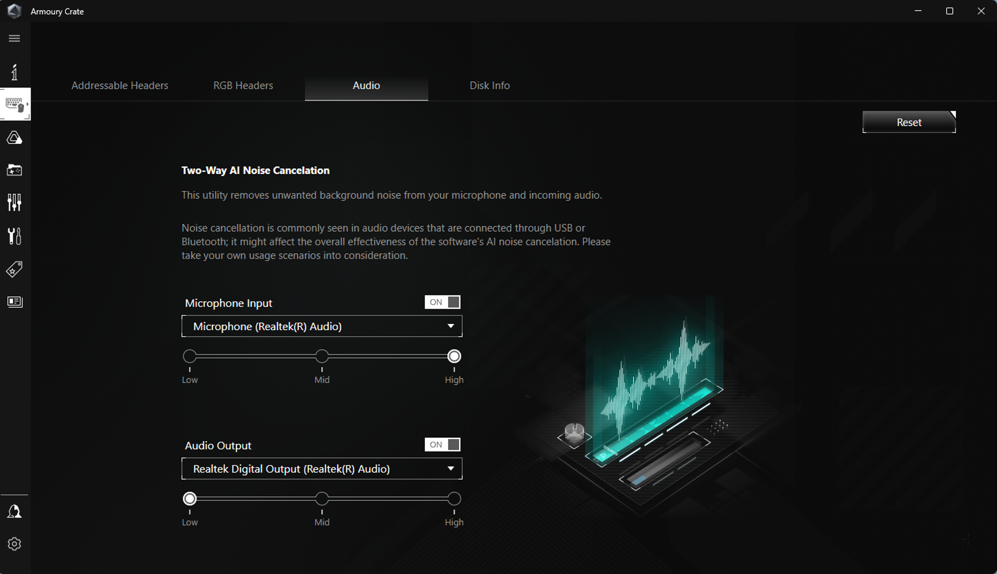Image resolution: width=997 pixels, height=574 pixels.
Task: Set Microphone Input slider to Mid
Action: pos(322,356)
